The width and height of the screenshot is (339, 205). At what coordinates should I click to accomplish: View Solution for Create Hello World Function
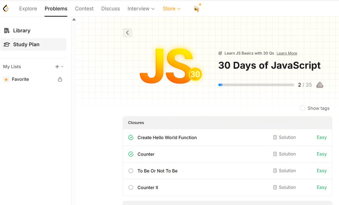click(284, 137)
